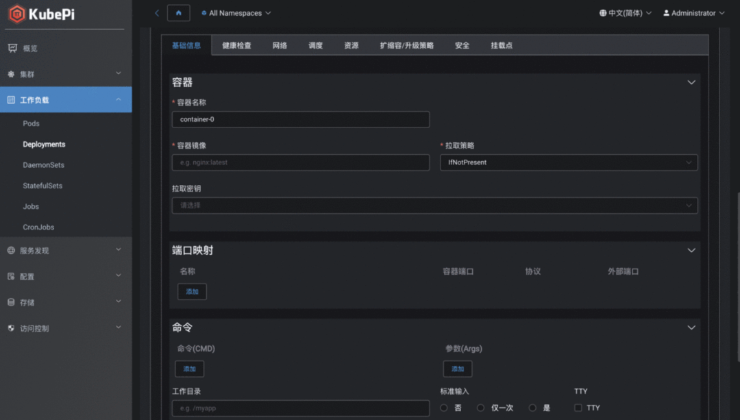Screen dimensions: 740x420
Task: Switch to the 资源 tab
Action: click(351, 45)
